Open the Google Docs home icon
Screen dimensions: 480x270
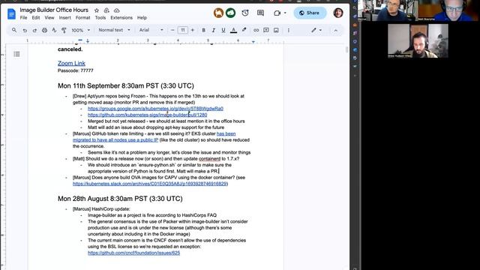pyautogui.click(x=11, y=13)
